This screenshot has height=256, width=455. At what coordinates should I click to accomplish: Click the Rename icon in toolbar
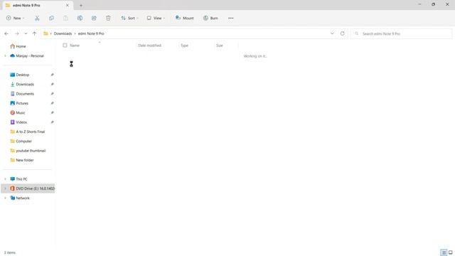click(x=80, y=18)
